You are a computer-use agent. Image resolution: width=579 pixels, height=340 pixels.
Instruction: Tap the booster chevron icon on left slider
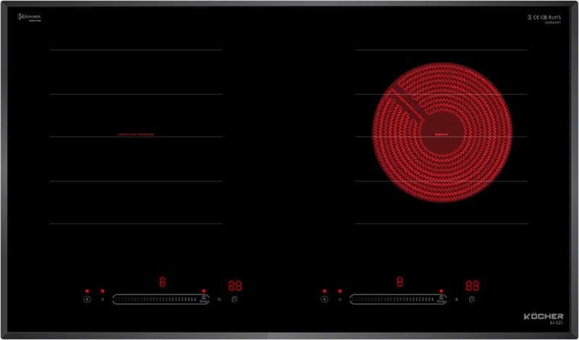pos(204,299)
